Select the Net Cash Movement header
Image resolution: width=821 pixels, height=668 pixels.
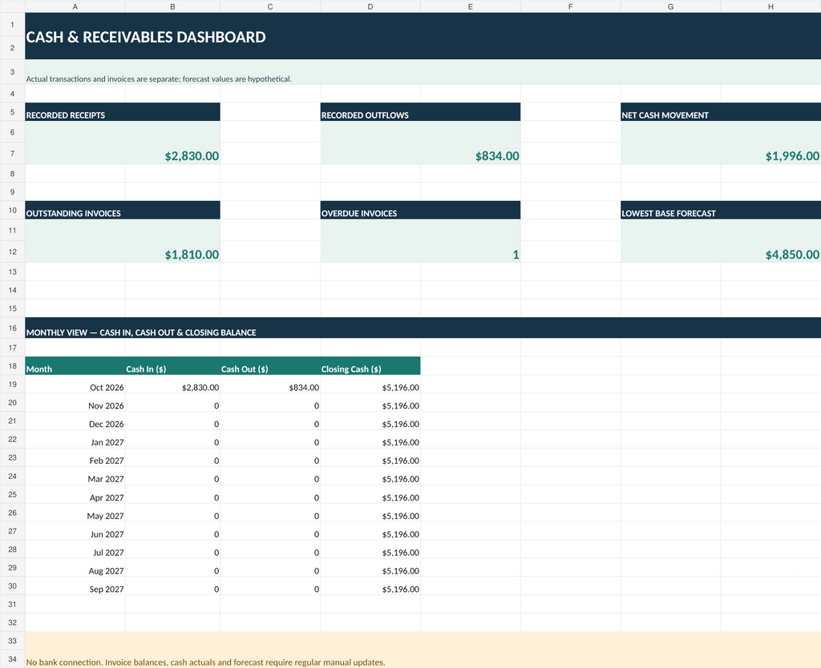point(721,112)
